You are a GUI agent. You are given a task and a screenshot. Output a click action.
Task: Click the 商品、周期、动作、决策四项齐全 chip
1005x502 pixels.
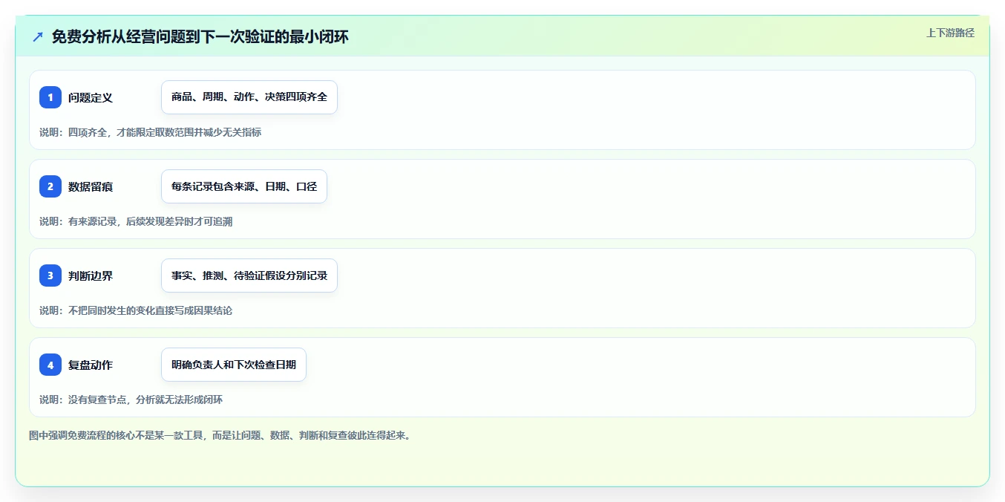tap(249, 97)
